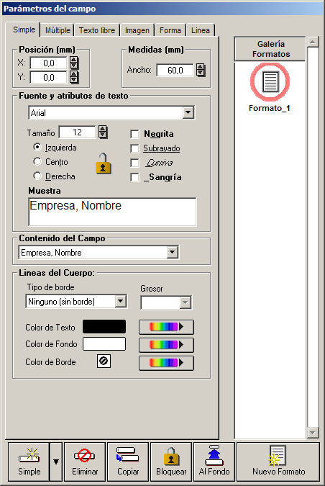Screen dimensions: 325x486
Task: Create a Nuevo Formato
Action: tap(278, 462)
